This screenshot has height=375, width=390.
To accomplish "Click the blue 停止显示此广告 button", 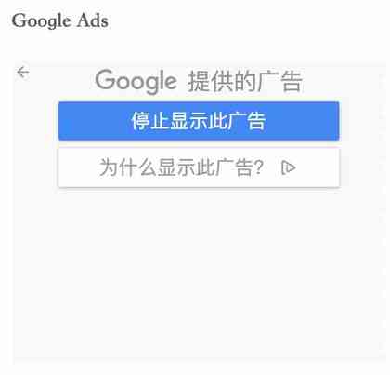I will 199,121.
